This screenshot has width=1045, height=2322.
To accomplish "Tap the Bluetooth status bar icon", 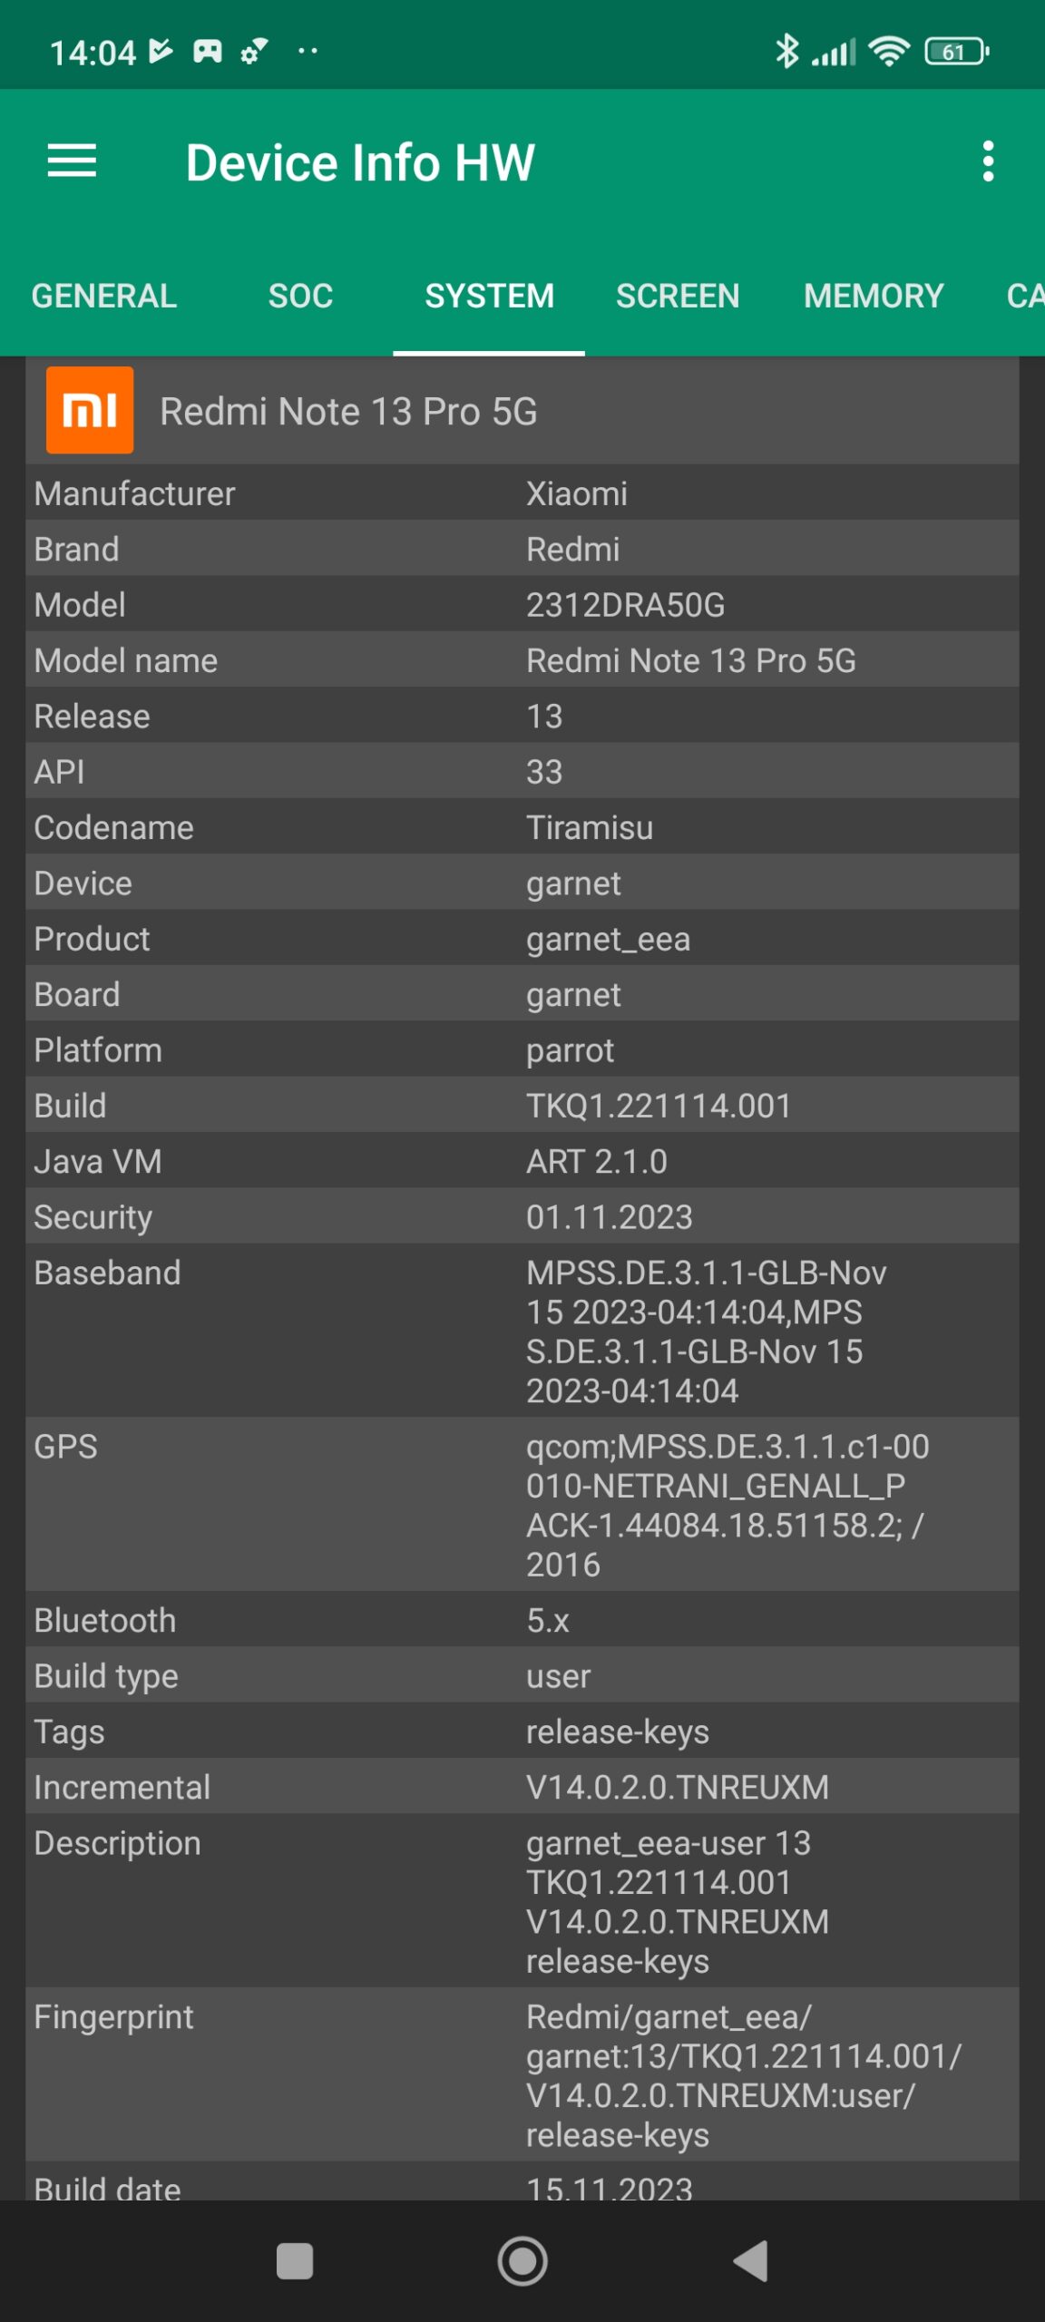I will tap(786, 51).
